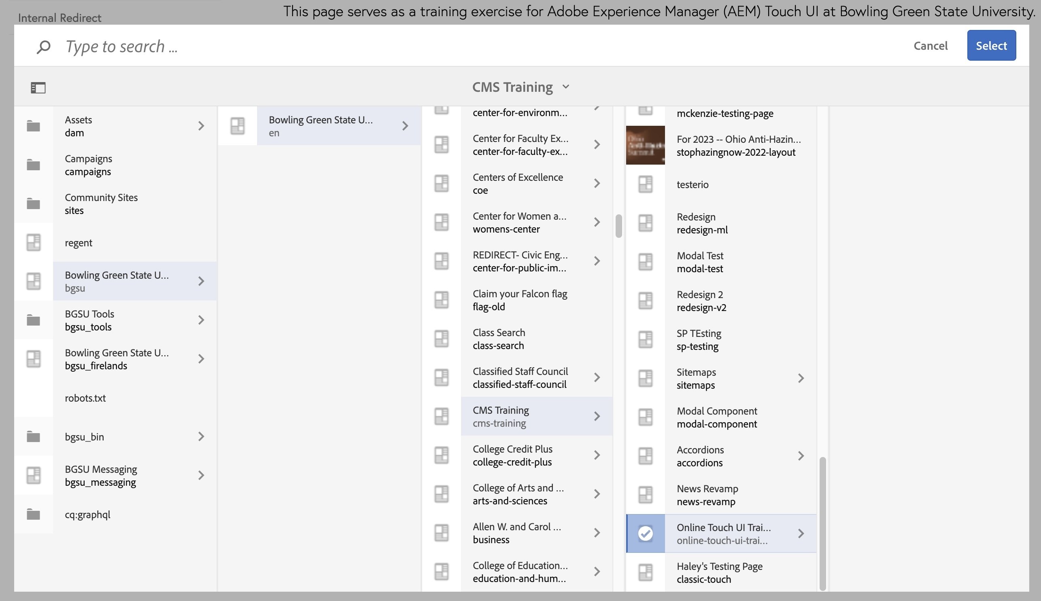Click the Assets dam folder icon

click(x=34, y=126)
